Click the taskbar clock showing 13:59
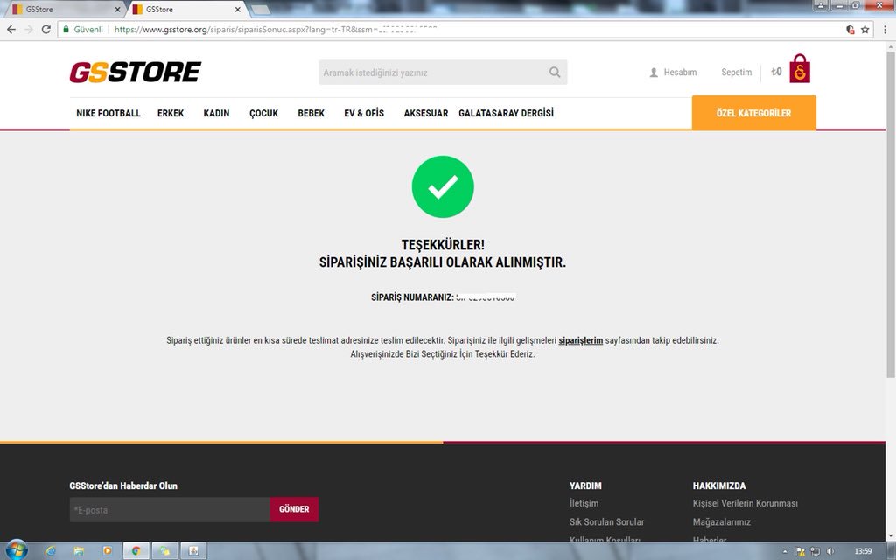 pyautogui.click(x=863, y=551)
